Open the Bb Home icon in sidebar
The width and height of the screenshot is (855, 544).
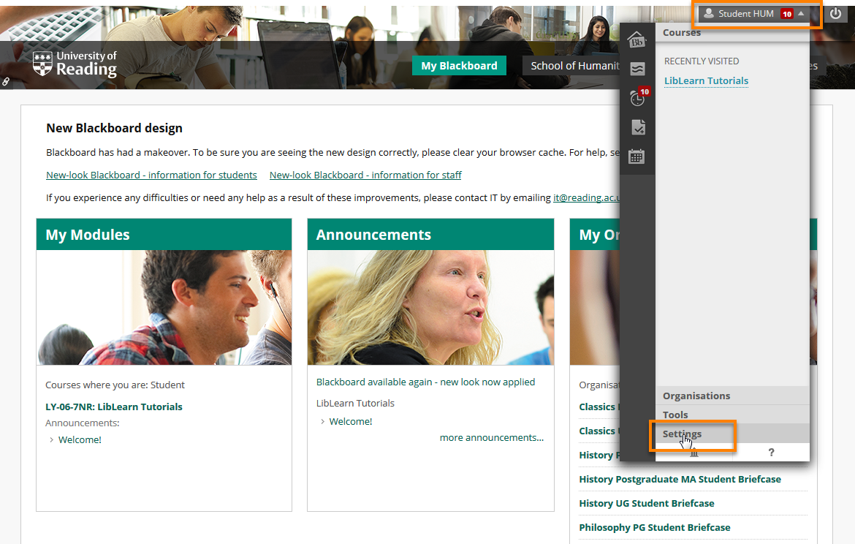click(637, 39)
